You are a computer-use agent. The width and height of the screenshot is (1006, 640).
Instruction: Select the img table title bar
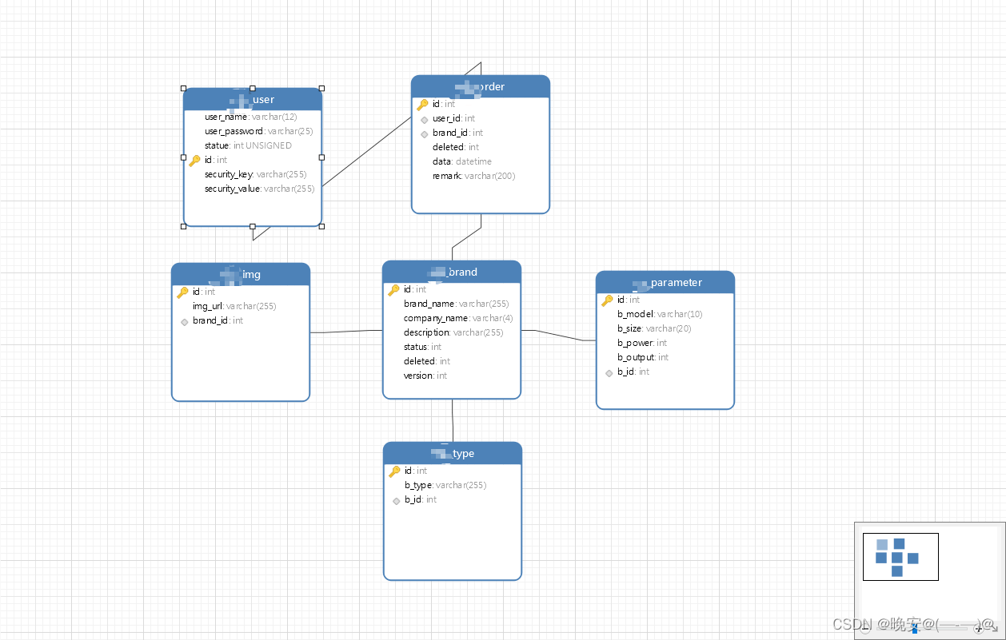(x=241, y=274)
